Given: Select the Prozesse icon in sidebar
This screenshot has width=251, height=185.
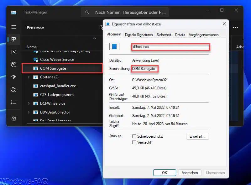Looking at the screenshot, I should coord(14,40).
